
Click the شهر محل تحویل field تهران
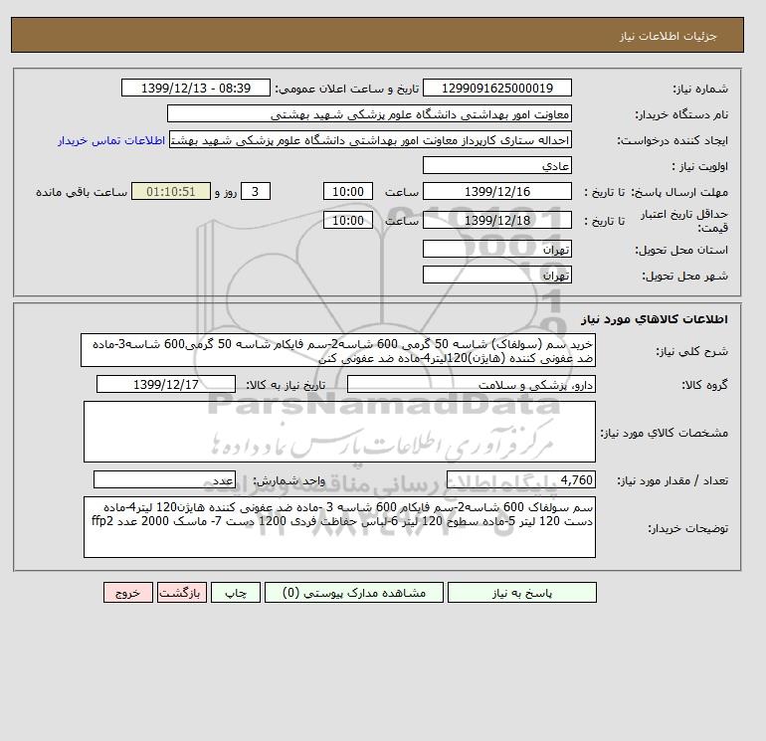point(496,275)
